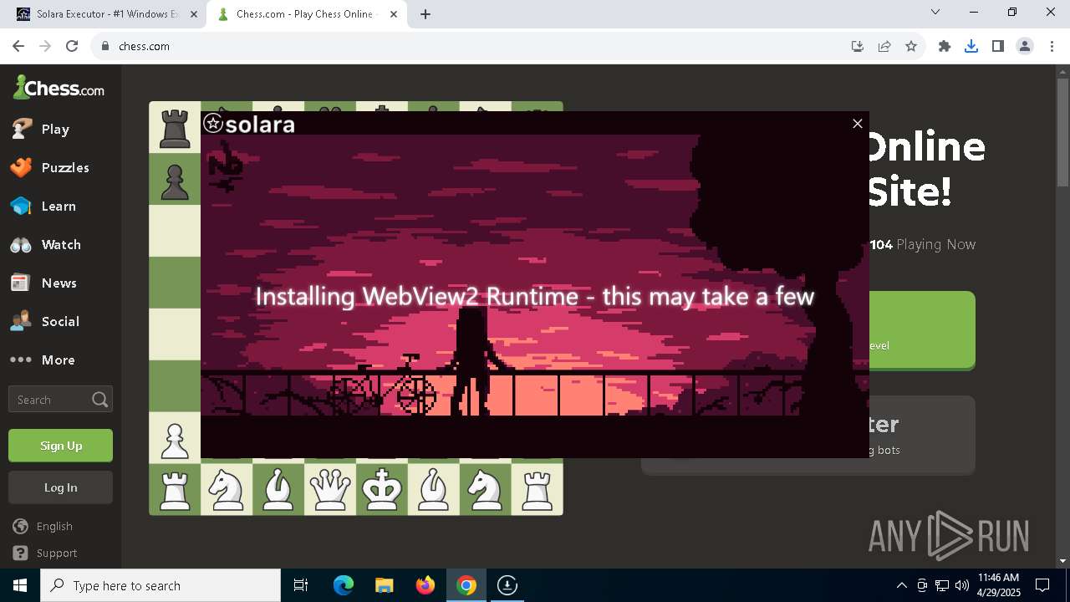Go back in browser history

tap(18, 46)
